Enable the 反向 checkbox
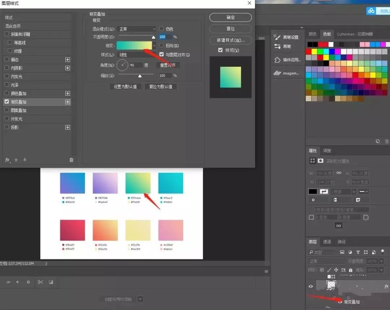 point(161,45)
